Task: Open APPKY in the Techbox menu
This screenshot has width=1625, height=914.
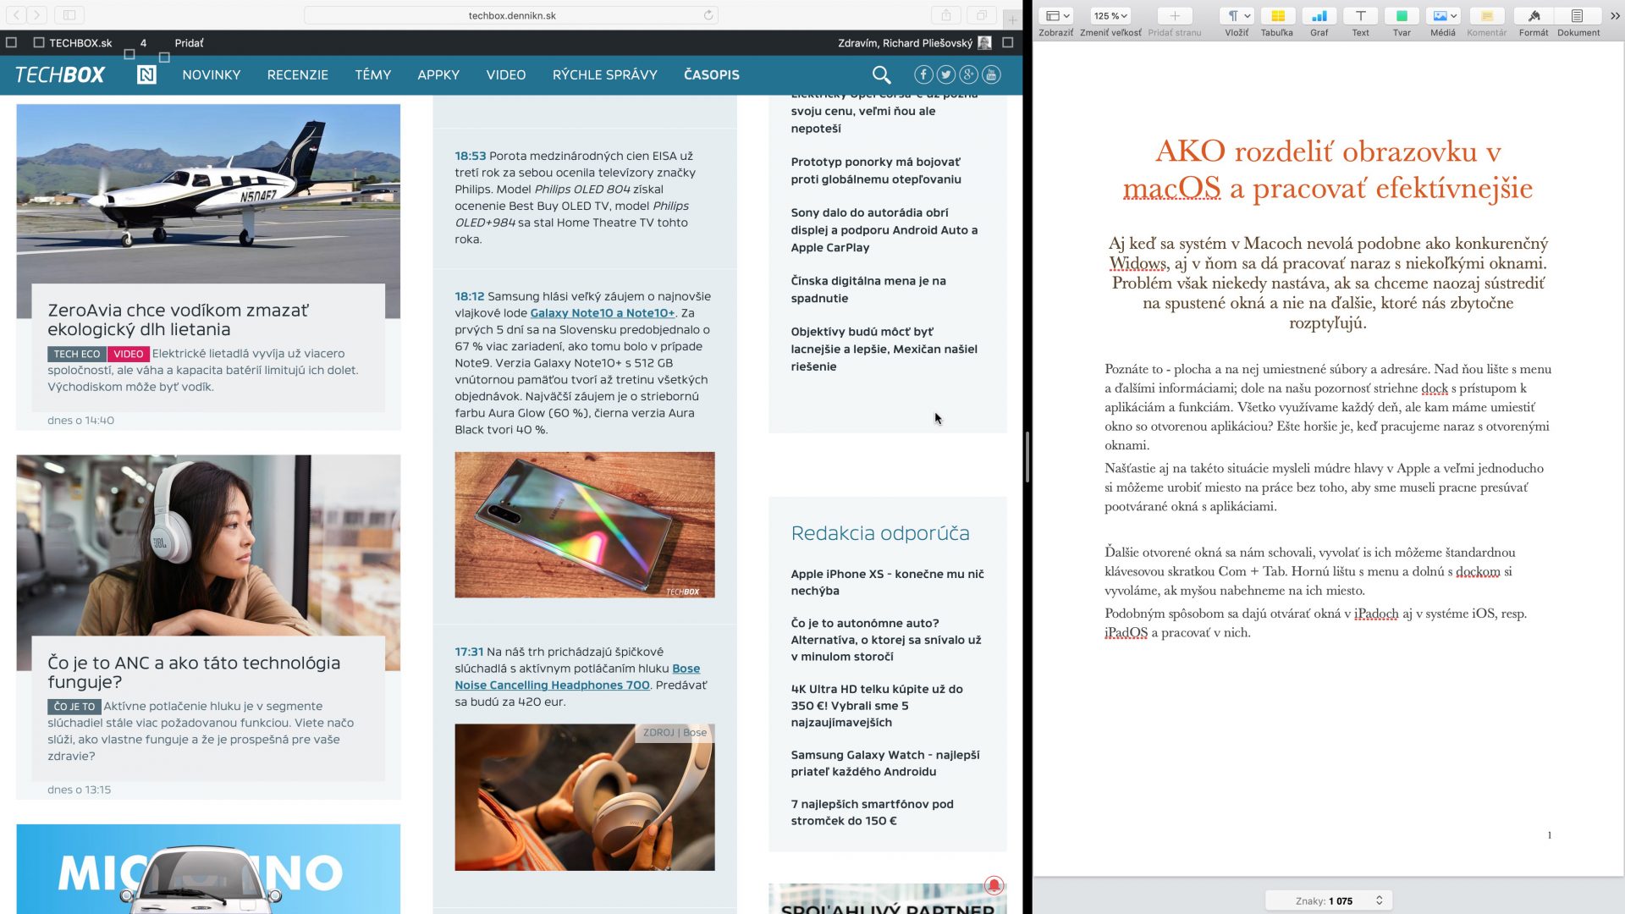Action: (438, 74)
